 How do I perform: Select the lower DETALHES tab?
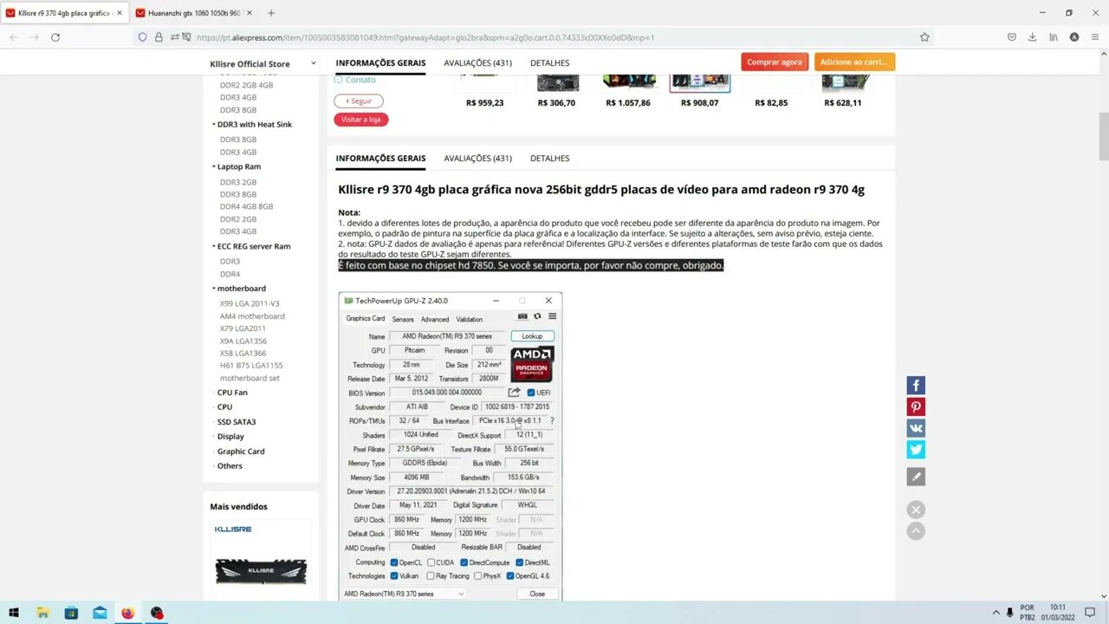(x=549, y=158)
